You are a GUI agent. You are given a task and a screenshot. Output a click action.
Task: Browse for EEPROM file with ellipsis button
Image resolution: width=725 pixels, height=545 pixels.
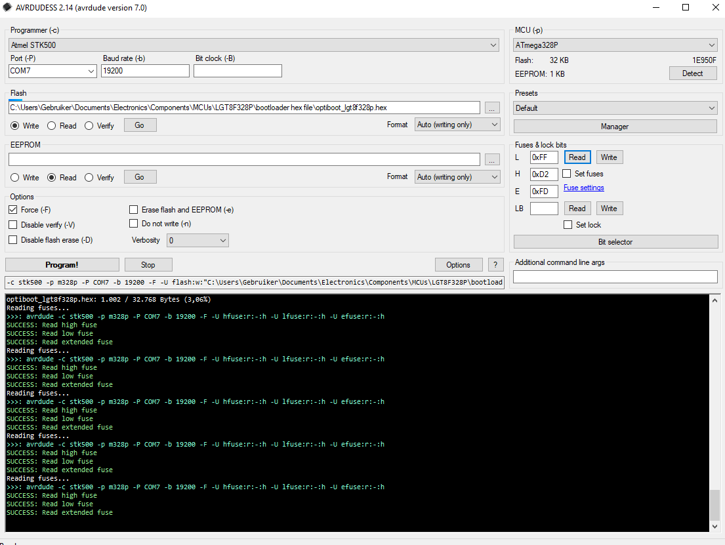click(492, 159)
